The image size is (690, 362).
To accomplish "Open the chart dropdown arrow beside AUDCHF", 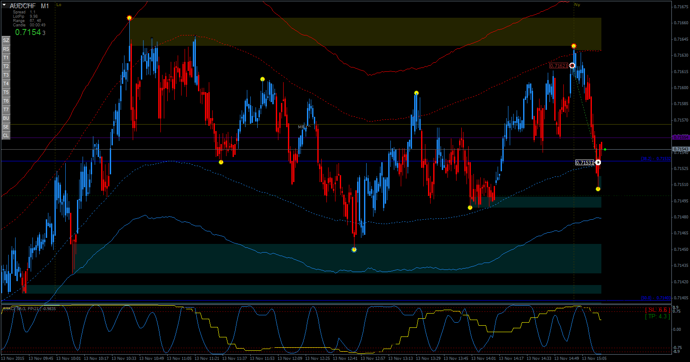I will coord(4,6).
